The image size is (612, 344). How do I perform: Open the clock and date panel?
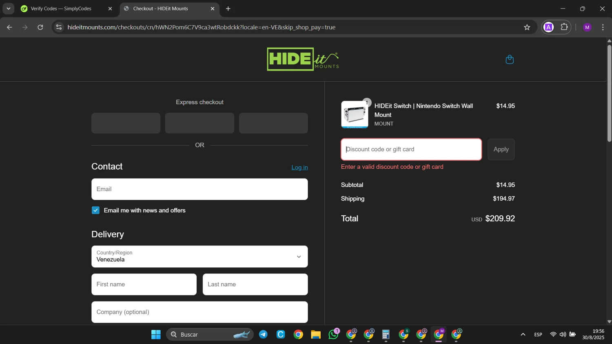[x=594, y=335]
